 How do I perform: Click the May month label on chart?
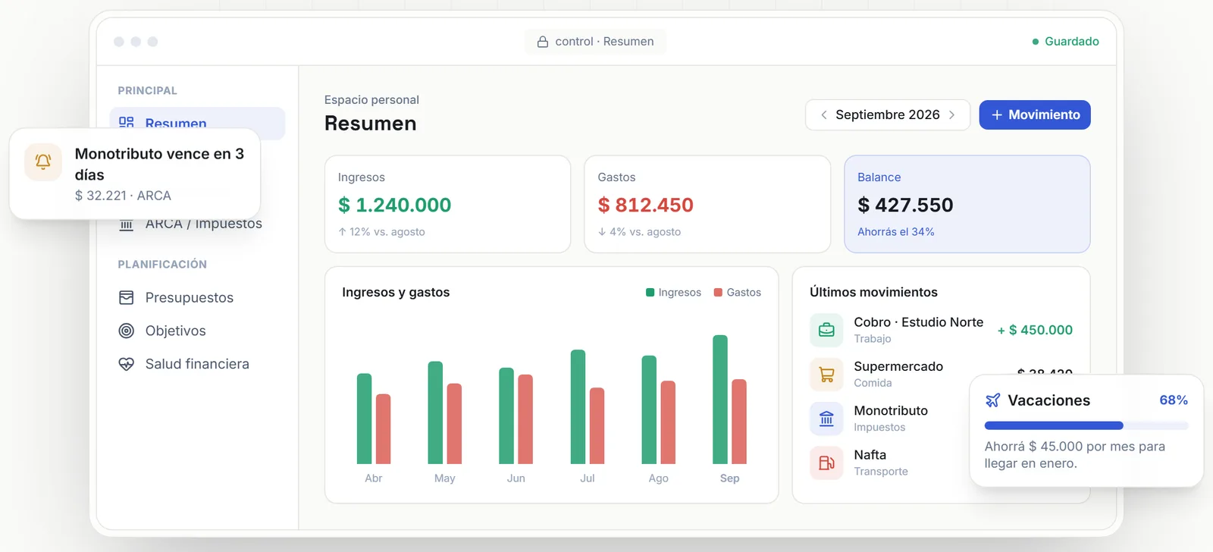(x=445, y=478)
